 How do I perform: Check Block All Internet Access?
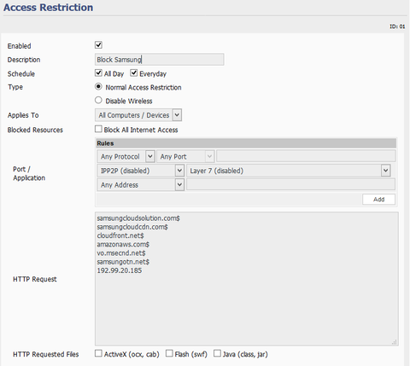pos(98,129)
